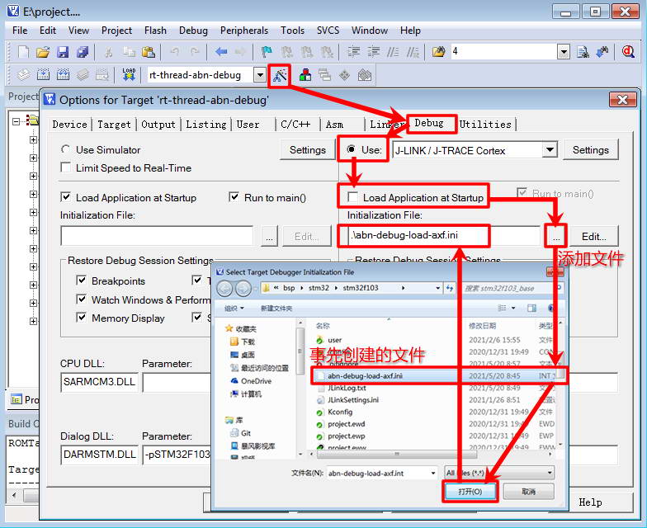The width and height of the screenshot is (647, 528).
Task: Click the 打开(O) open button
Action: (x=470, y=492)
